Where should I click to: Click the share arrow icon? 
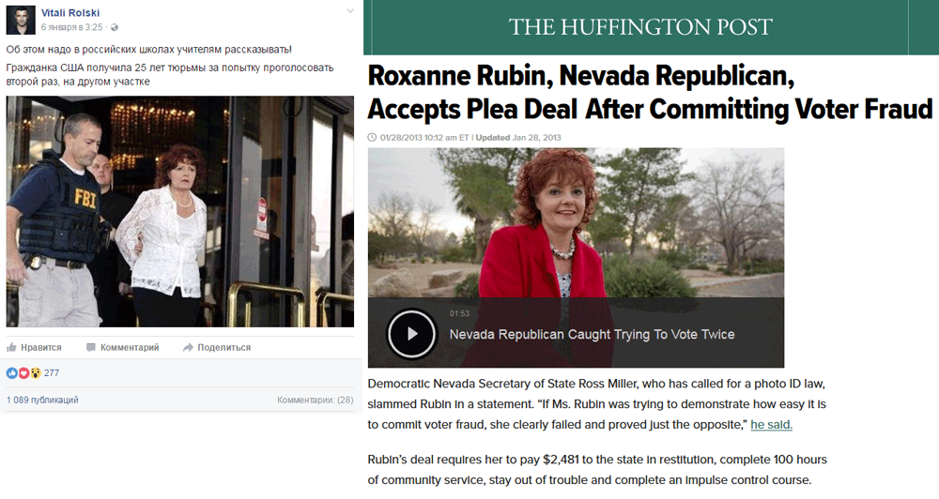[188, 347]
